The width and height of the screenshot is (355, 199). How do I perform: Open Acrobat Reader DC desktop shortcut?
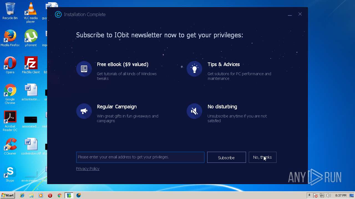(10, 121)
